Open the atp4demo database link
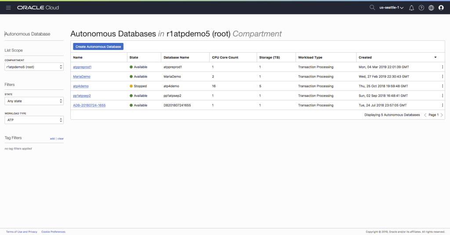Screen dimensions: 450x235 (81, 86)
